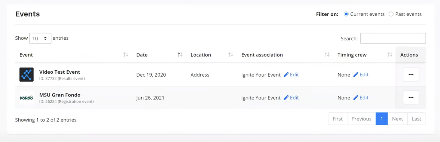Sort table by Date column arrows
Viewport: 440px width, 142px height.
point(180,55)
